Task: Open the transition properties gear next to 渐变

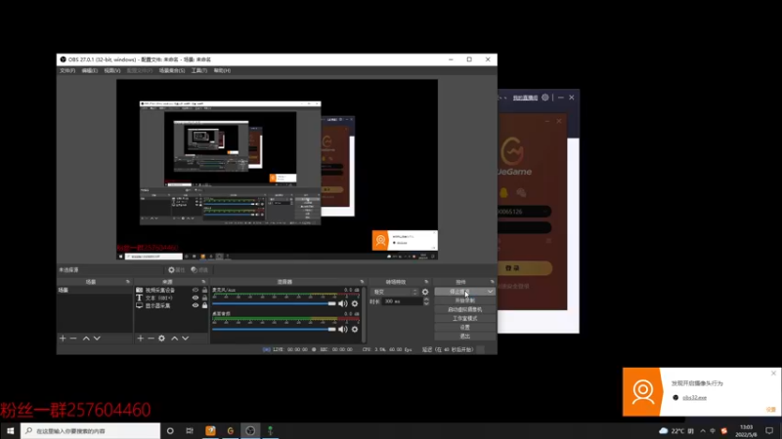Action: pyautogui.click(x=425, y=292)
